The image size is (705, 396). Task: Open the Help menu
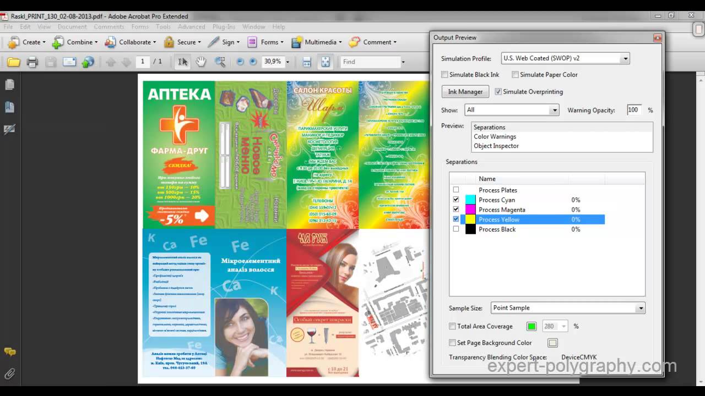pos(279,26)
